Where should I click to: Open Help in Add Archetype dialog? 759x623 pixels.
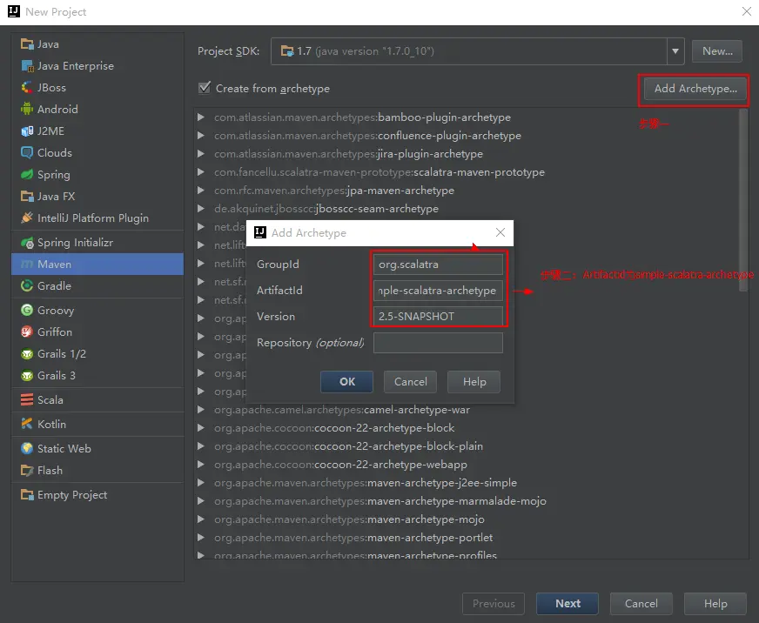[x=474, y=381]
